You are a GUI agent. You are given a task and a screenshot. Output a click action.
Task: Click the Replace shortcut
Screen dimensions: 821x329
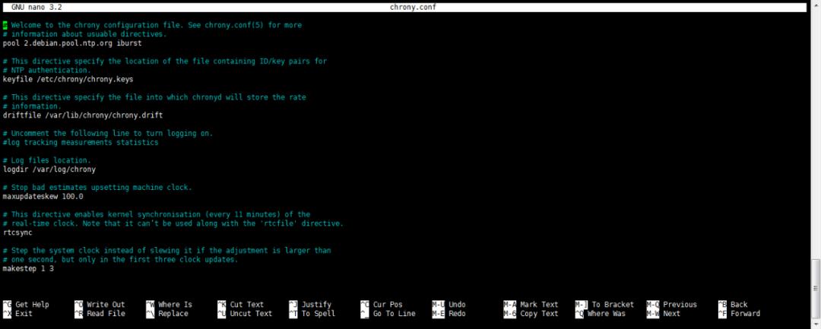tap(167, 313)
